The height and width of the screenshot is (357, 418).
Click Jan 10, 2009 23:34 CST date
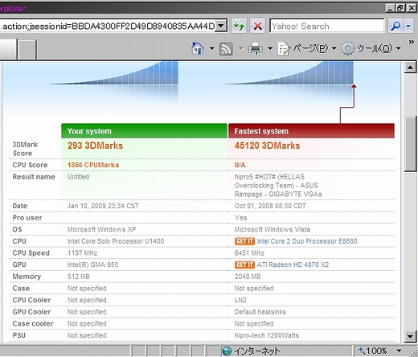click(x=103, y=206)
